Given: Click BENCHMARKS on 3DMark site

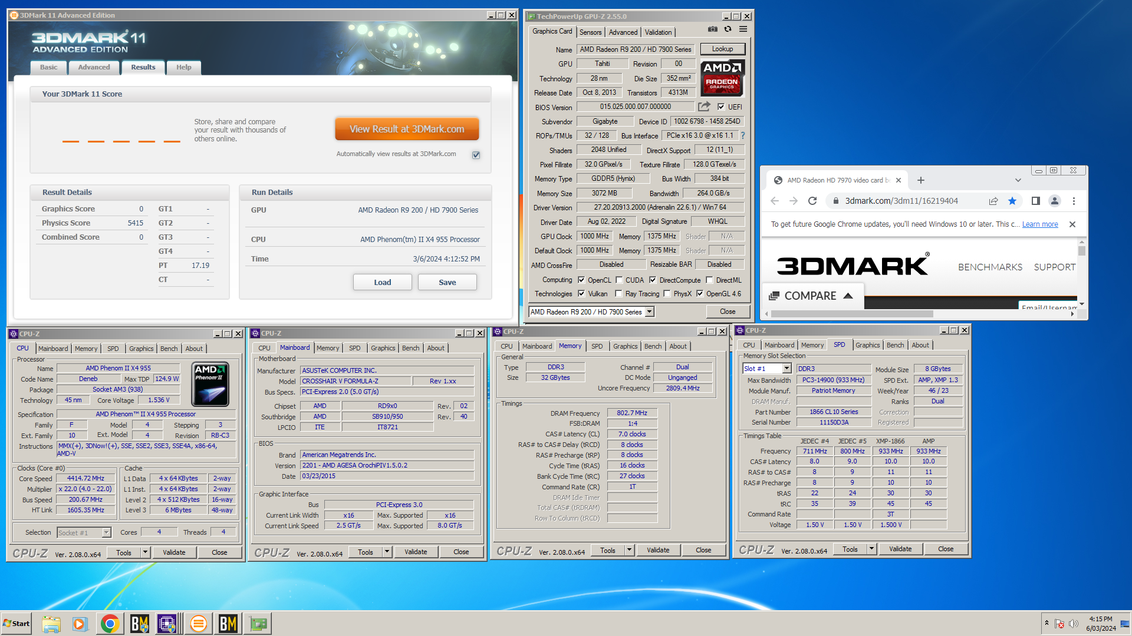Looking at the screenshot, I should click(990, 267).
